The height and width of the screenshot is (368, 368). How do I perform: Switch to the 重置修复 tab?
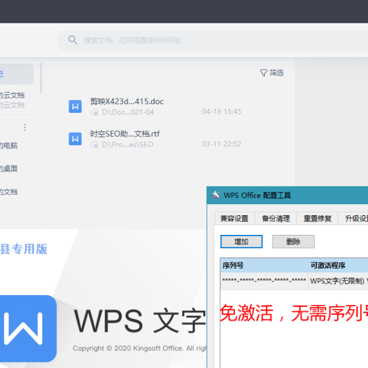[x=317, y=218]
